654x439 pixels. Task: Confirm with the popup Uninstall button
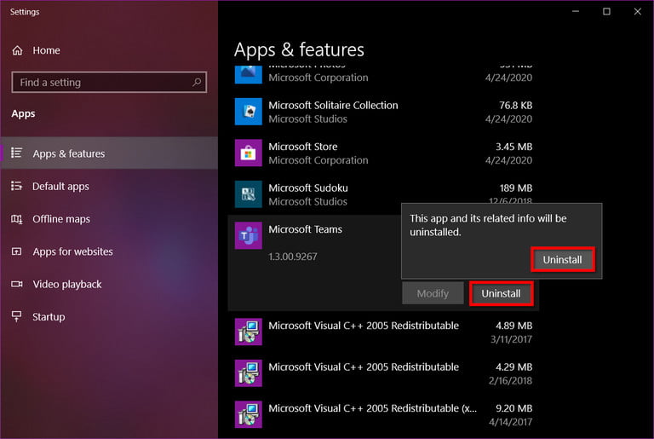[x=562, y=259]
